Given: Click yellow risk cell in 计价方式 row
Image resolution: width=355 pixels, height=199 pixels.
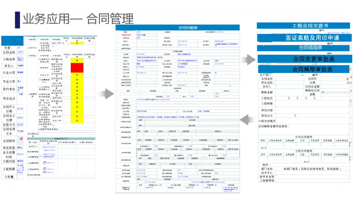Looking at the screenshot, I should 77,75.
